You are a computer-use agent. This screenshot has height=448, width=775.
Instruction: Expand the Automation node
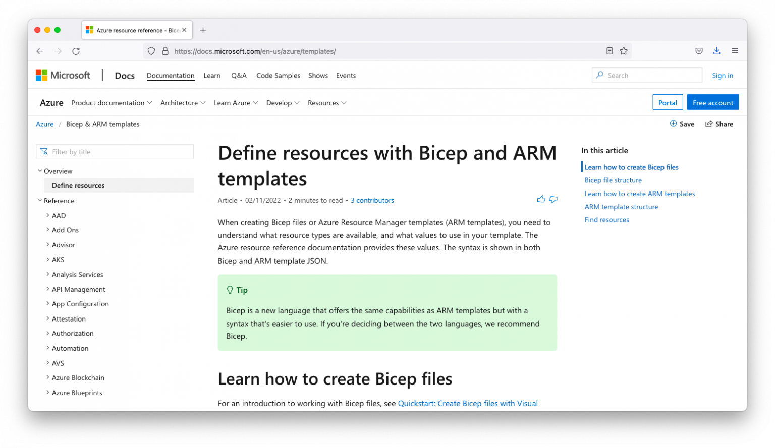48,348
